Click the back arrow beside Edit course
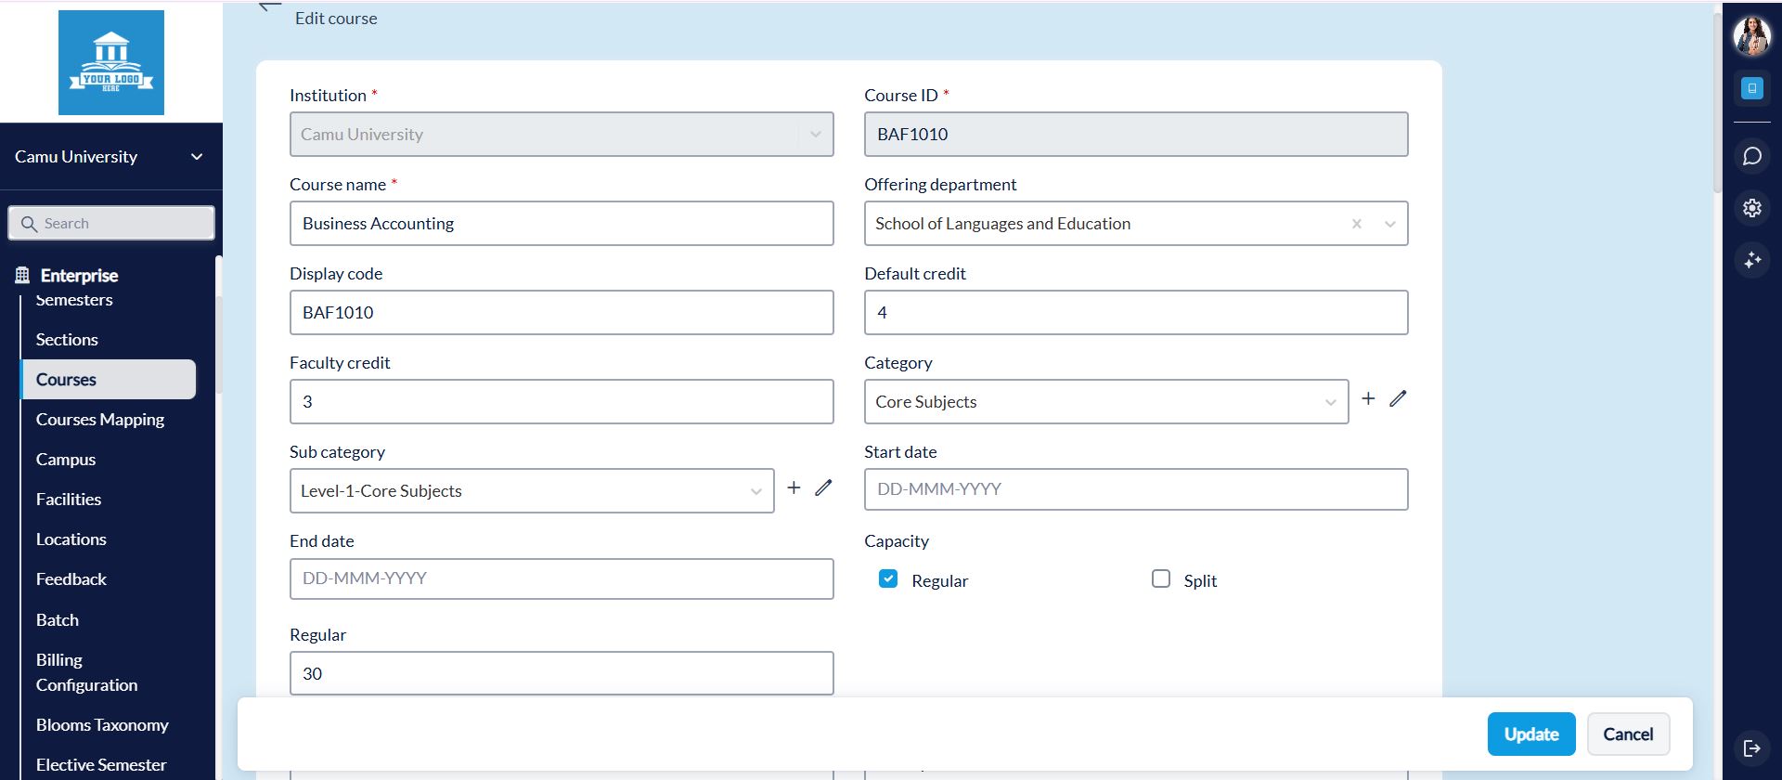Image resolution: width=1782 pixels, height=780 pixels. [x=269, y=8]
